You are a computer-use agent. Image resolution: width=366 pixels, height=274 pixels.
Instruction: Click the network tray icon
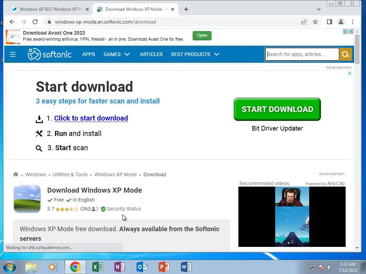pyautogui.click(x=312, y=267)
